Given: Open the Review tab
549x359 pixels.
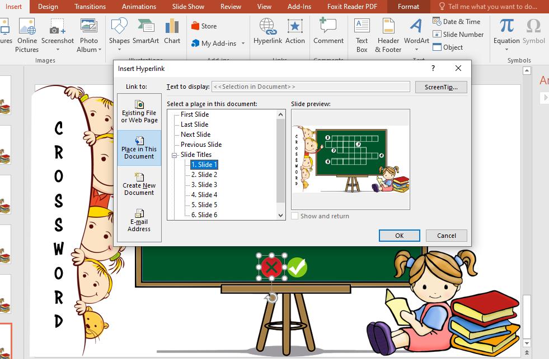Looking at the screenshot, I should pos(231,7).
